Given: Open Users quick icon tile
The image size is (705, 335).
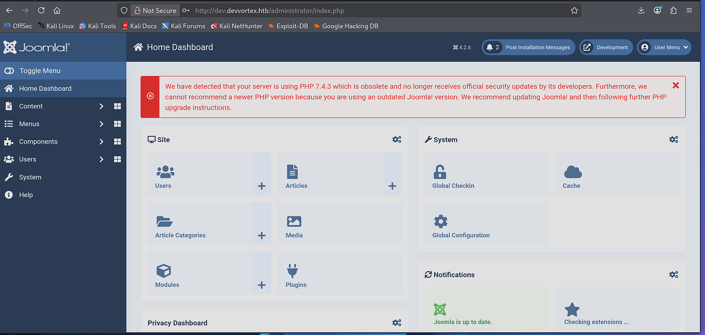Looking at the screenshot, I should tap(200, 174).
